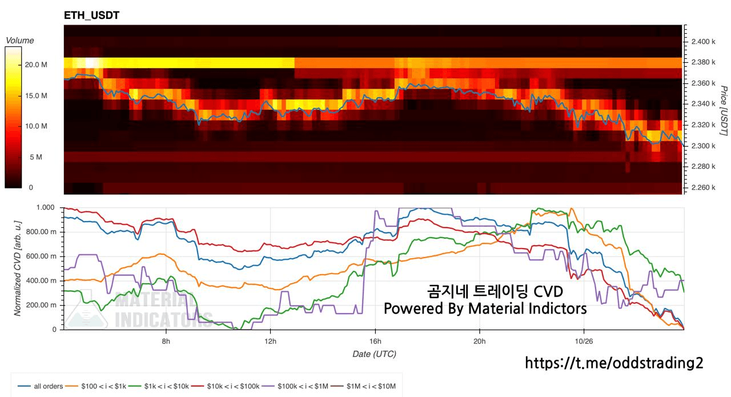Click the Date (UTC) axis title
731x397 pixels.
click(374, 354)
